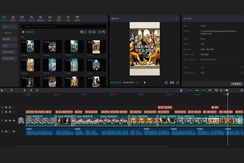Screen dimensions: 244x163
Task: Delete right of playhead tool
Action: (x=37, y=90)
